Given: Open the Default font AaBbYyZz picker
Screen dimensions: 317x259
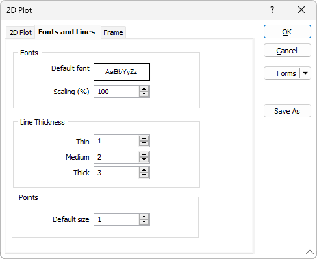Looking at the screenshot, I should click(x=121, y=72).
